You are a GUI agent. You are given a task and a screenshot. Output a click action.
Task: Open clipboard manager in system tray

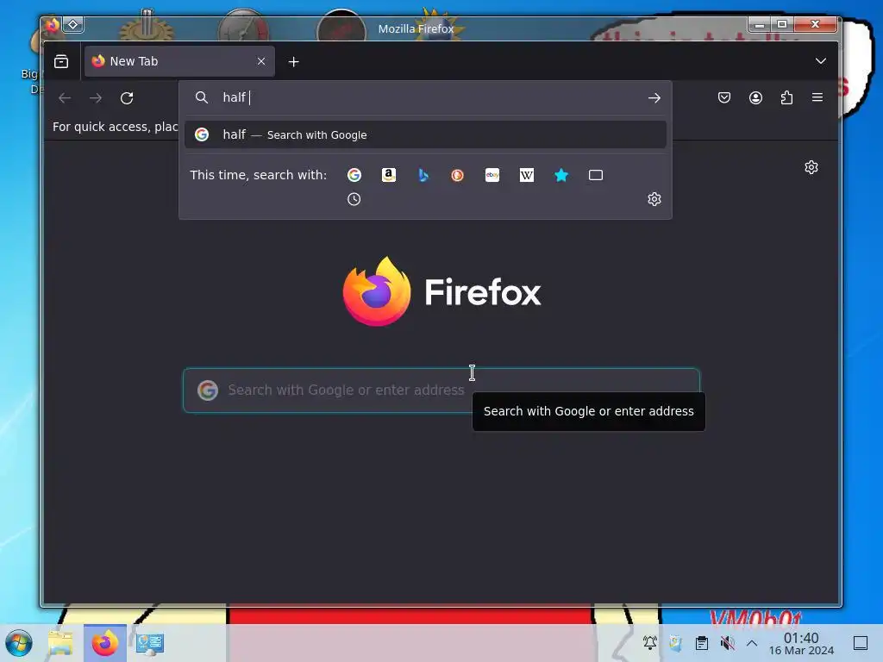pos(701,643)
